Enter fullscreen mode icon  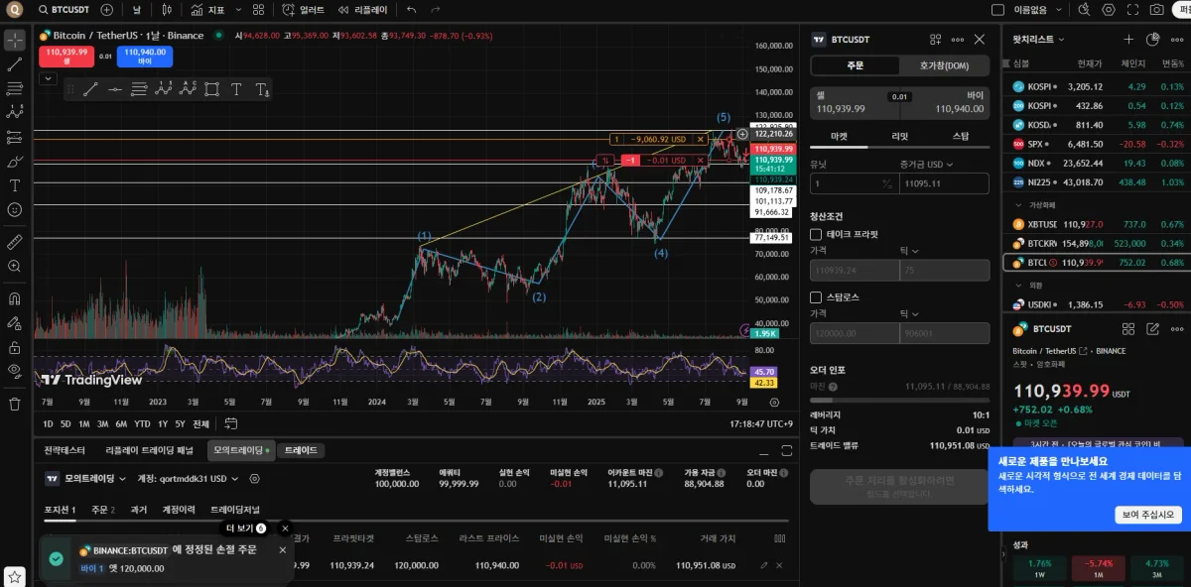(1132, 10)
